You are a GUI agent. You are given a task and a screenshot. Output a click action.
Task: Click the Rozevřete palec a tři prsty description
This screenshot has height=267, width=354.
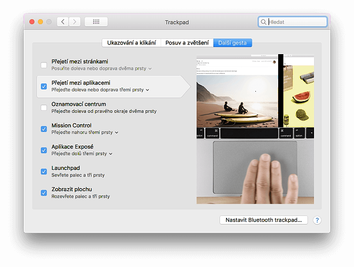pos(80,196)
